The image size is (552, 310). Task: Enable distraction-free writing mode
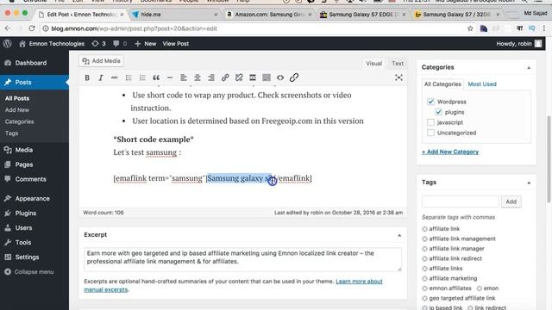[x=398, y=77]
